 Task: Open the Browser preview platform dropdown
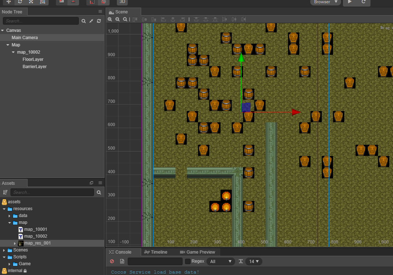326,2
